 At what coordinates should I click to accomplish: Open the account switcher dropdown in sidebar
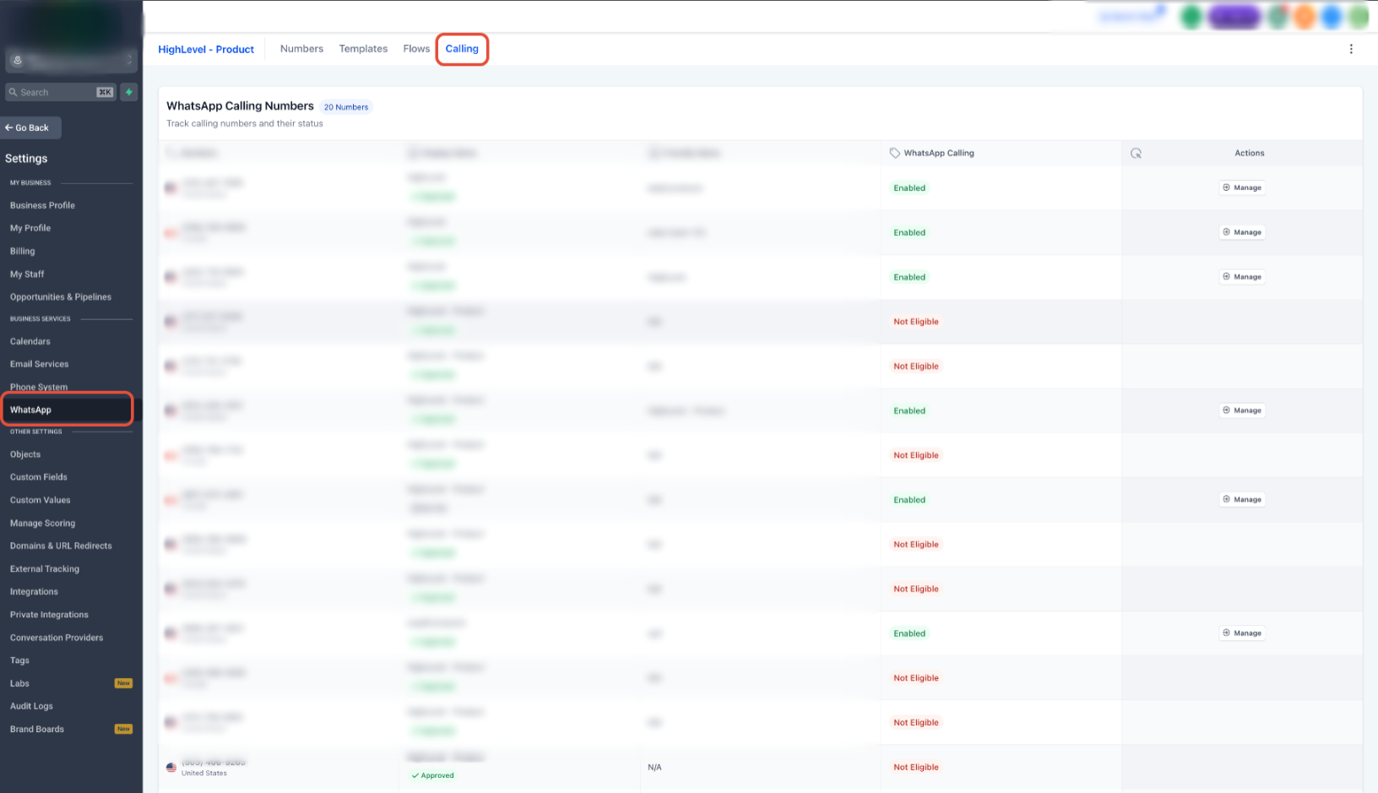71,60
